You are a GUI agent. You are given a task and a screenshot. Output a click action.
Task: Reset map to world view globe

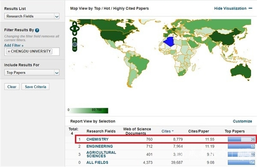click(75, 44)
